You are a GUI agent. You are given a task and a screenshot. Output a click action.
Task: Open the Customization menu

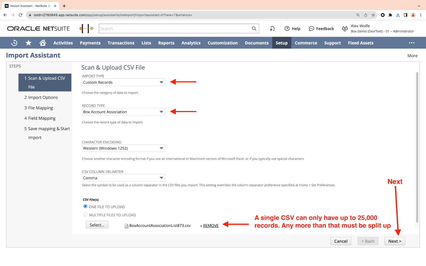(223, 43)
